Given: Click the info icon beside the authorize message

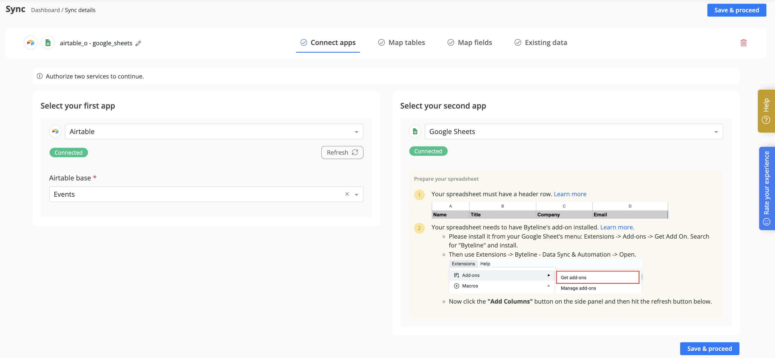Looking at the screenshot, I should pyautogui.click(x=40, y=76).
